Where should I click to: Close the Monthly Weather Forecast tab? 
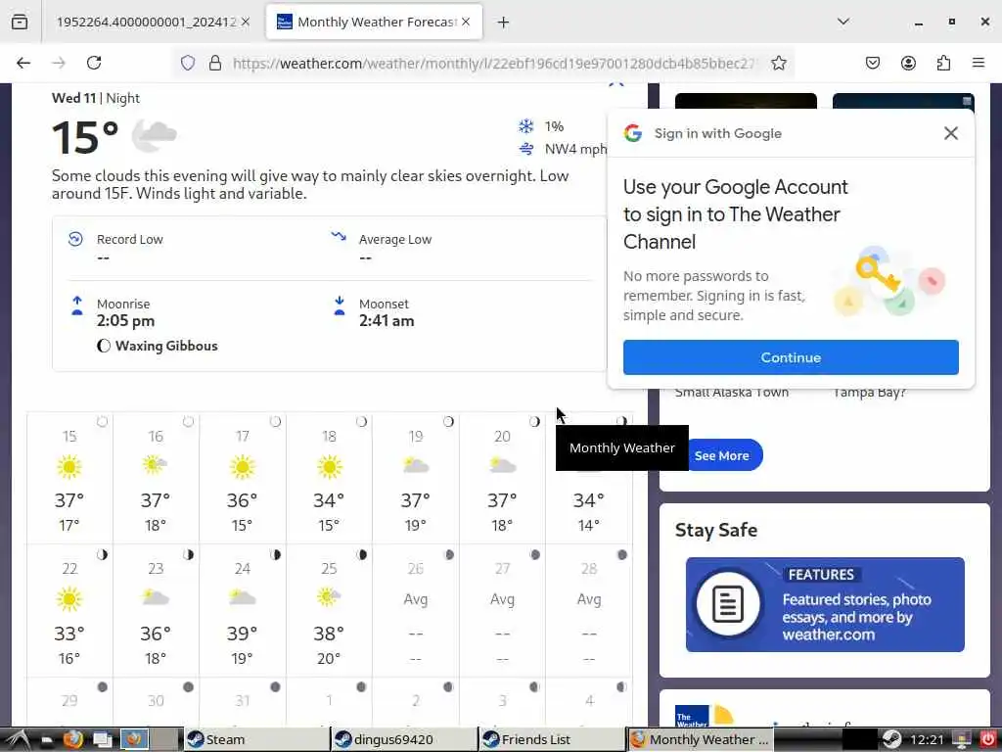tap(466, 22)
